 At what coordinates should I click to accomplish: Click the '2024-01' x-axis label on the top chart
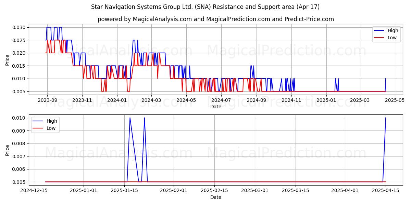(117, 100)
